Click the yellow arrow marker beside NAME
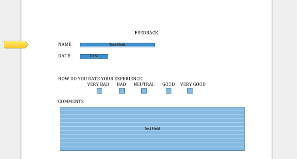The height and width of the screenshot is (159, 297). click(x=16, y=44)
